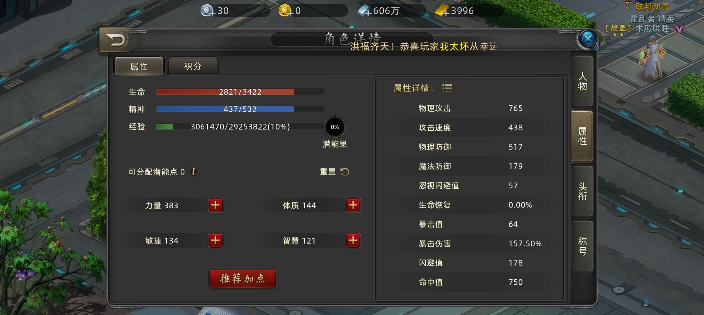Screen dimensions: 704x315
Task: Click the 经验 experience progress bar
Action: [240, 127]
